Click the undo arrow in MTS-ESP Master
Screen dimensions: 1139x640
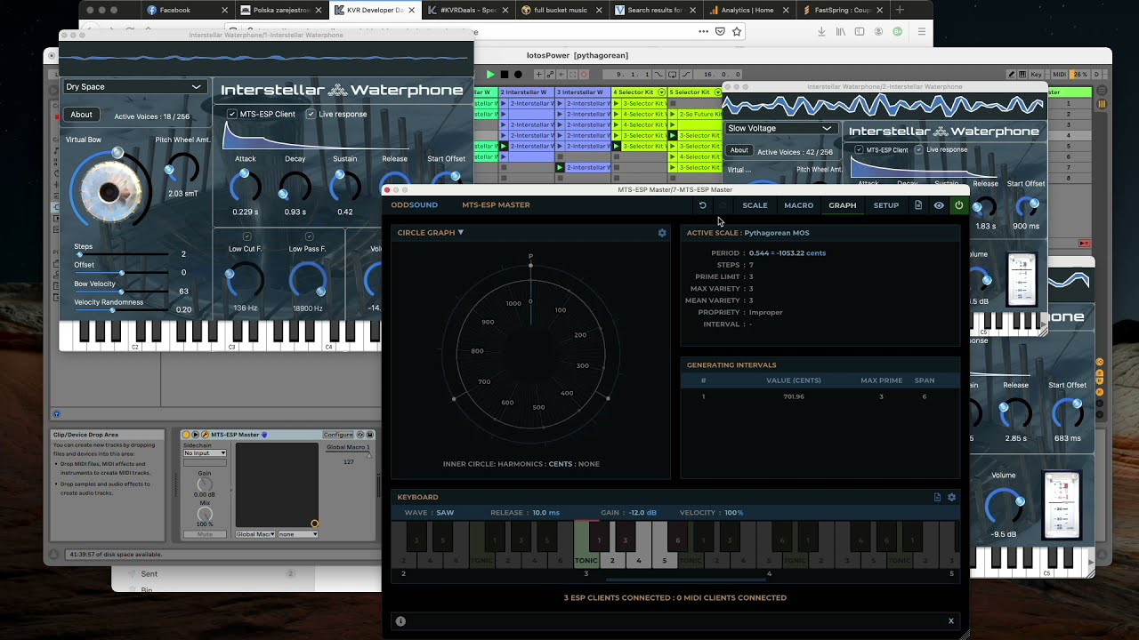[x=702, y=205]
